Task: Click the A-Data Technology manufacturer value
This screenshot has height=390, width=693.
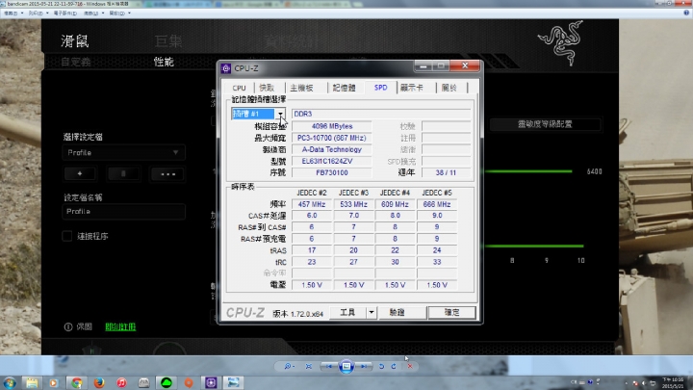Action: point(332,149)
